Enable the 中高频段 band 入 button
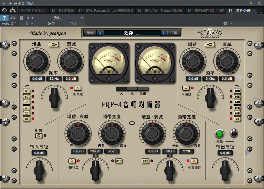This screenshot has width=264, height=189. 194,161
